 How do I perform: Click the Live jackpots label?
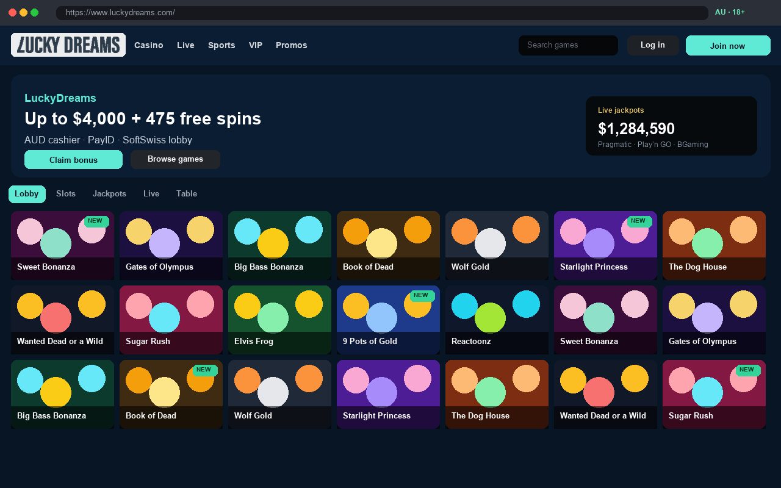pos(621,110)
